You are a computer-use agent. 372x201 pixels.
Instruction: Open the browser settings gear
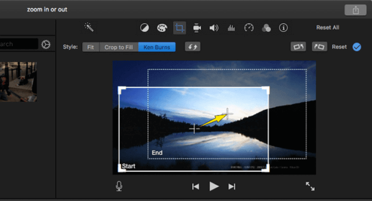(x=46, y=44)
